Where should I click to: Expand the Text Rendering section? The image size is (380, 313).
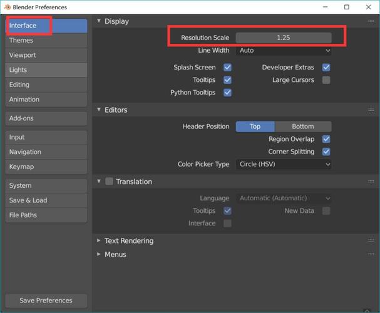point(128,241)
